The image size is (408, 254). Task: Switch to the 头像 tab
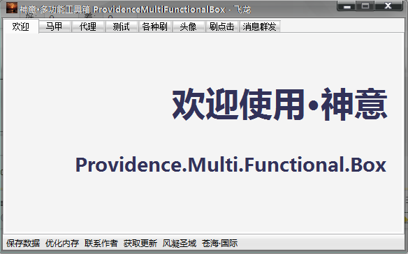point(189,27)
